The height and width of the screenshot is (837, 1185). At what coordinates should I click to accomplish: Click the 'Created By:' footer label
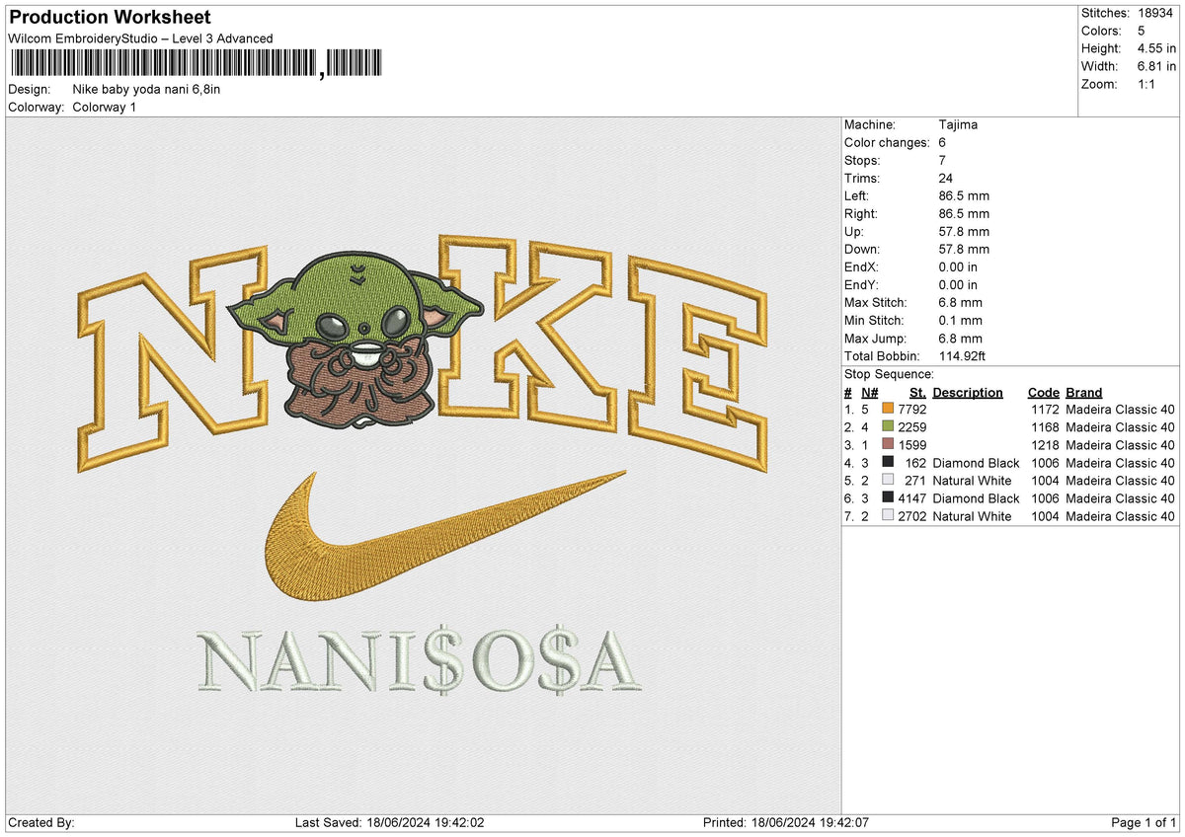(x=41, y=823)
